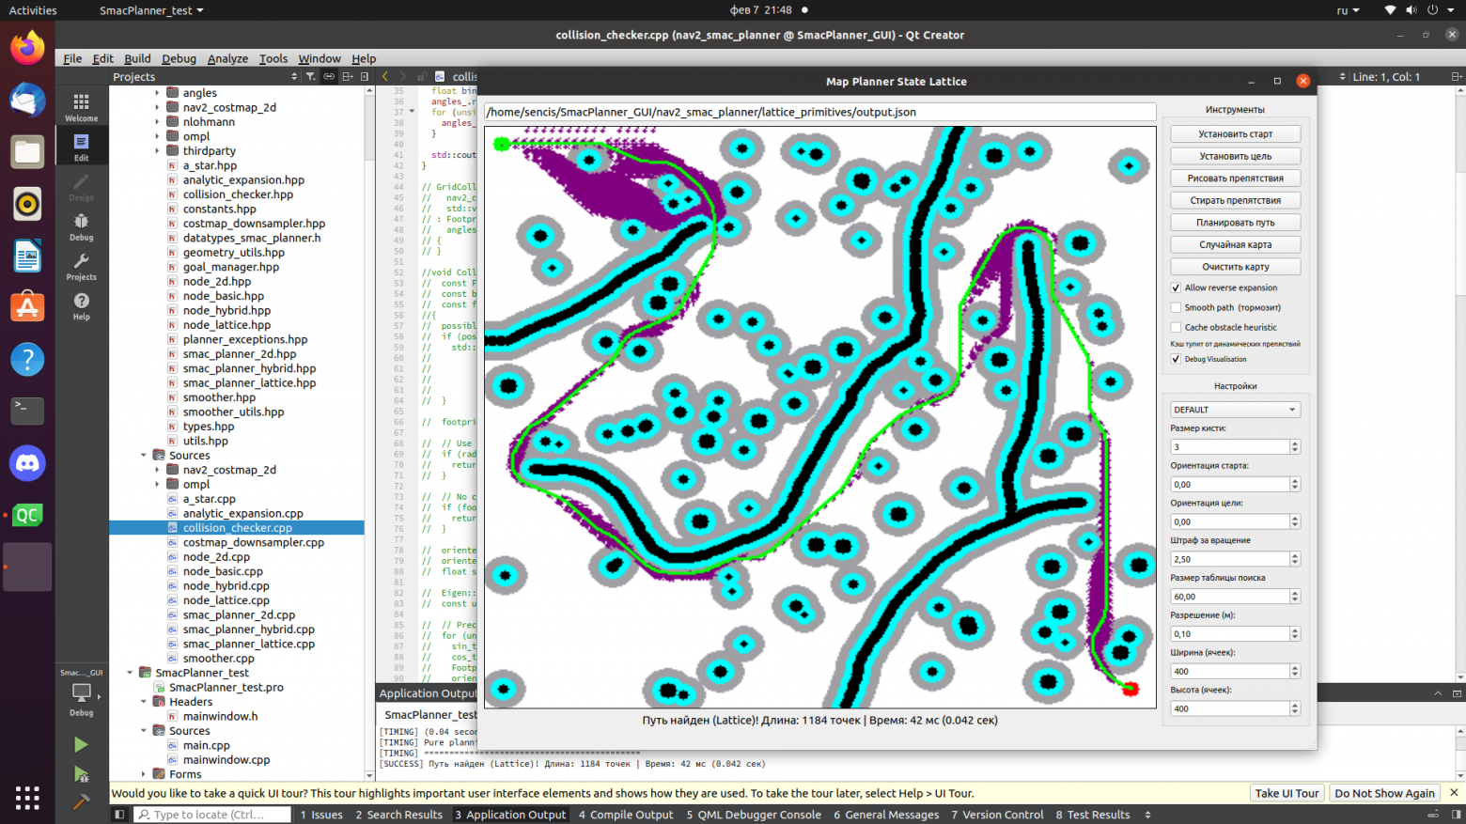The width and height of the screenshot is (1466, 824).
Task: Toggle the right sidebar in status bar
Action: [x=1456, y=815]
